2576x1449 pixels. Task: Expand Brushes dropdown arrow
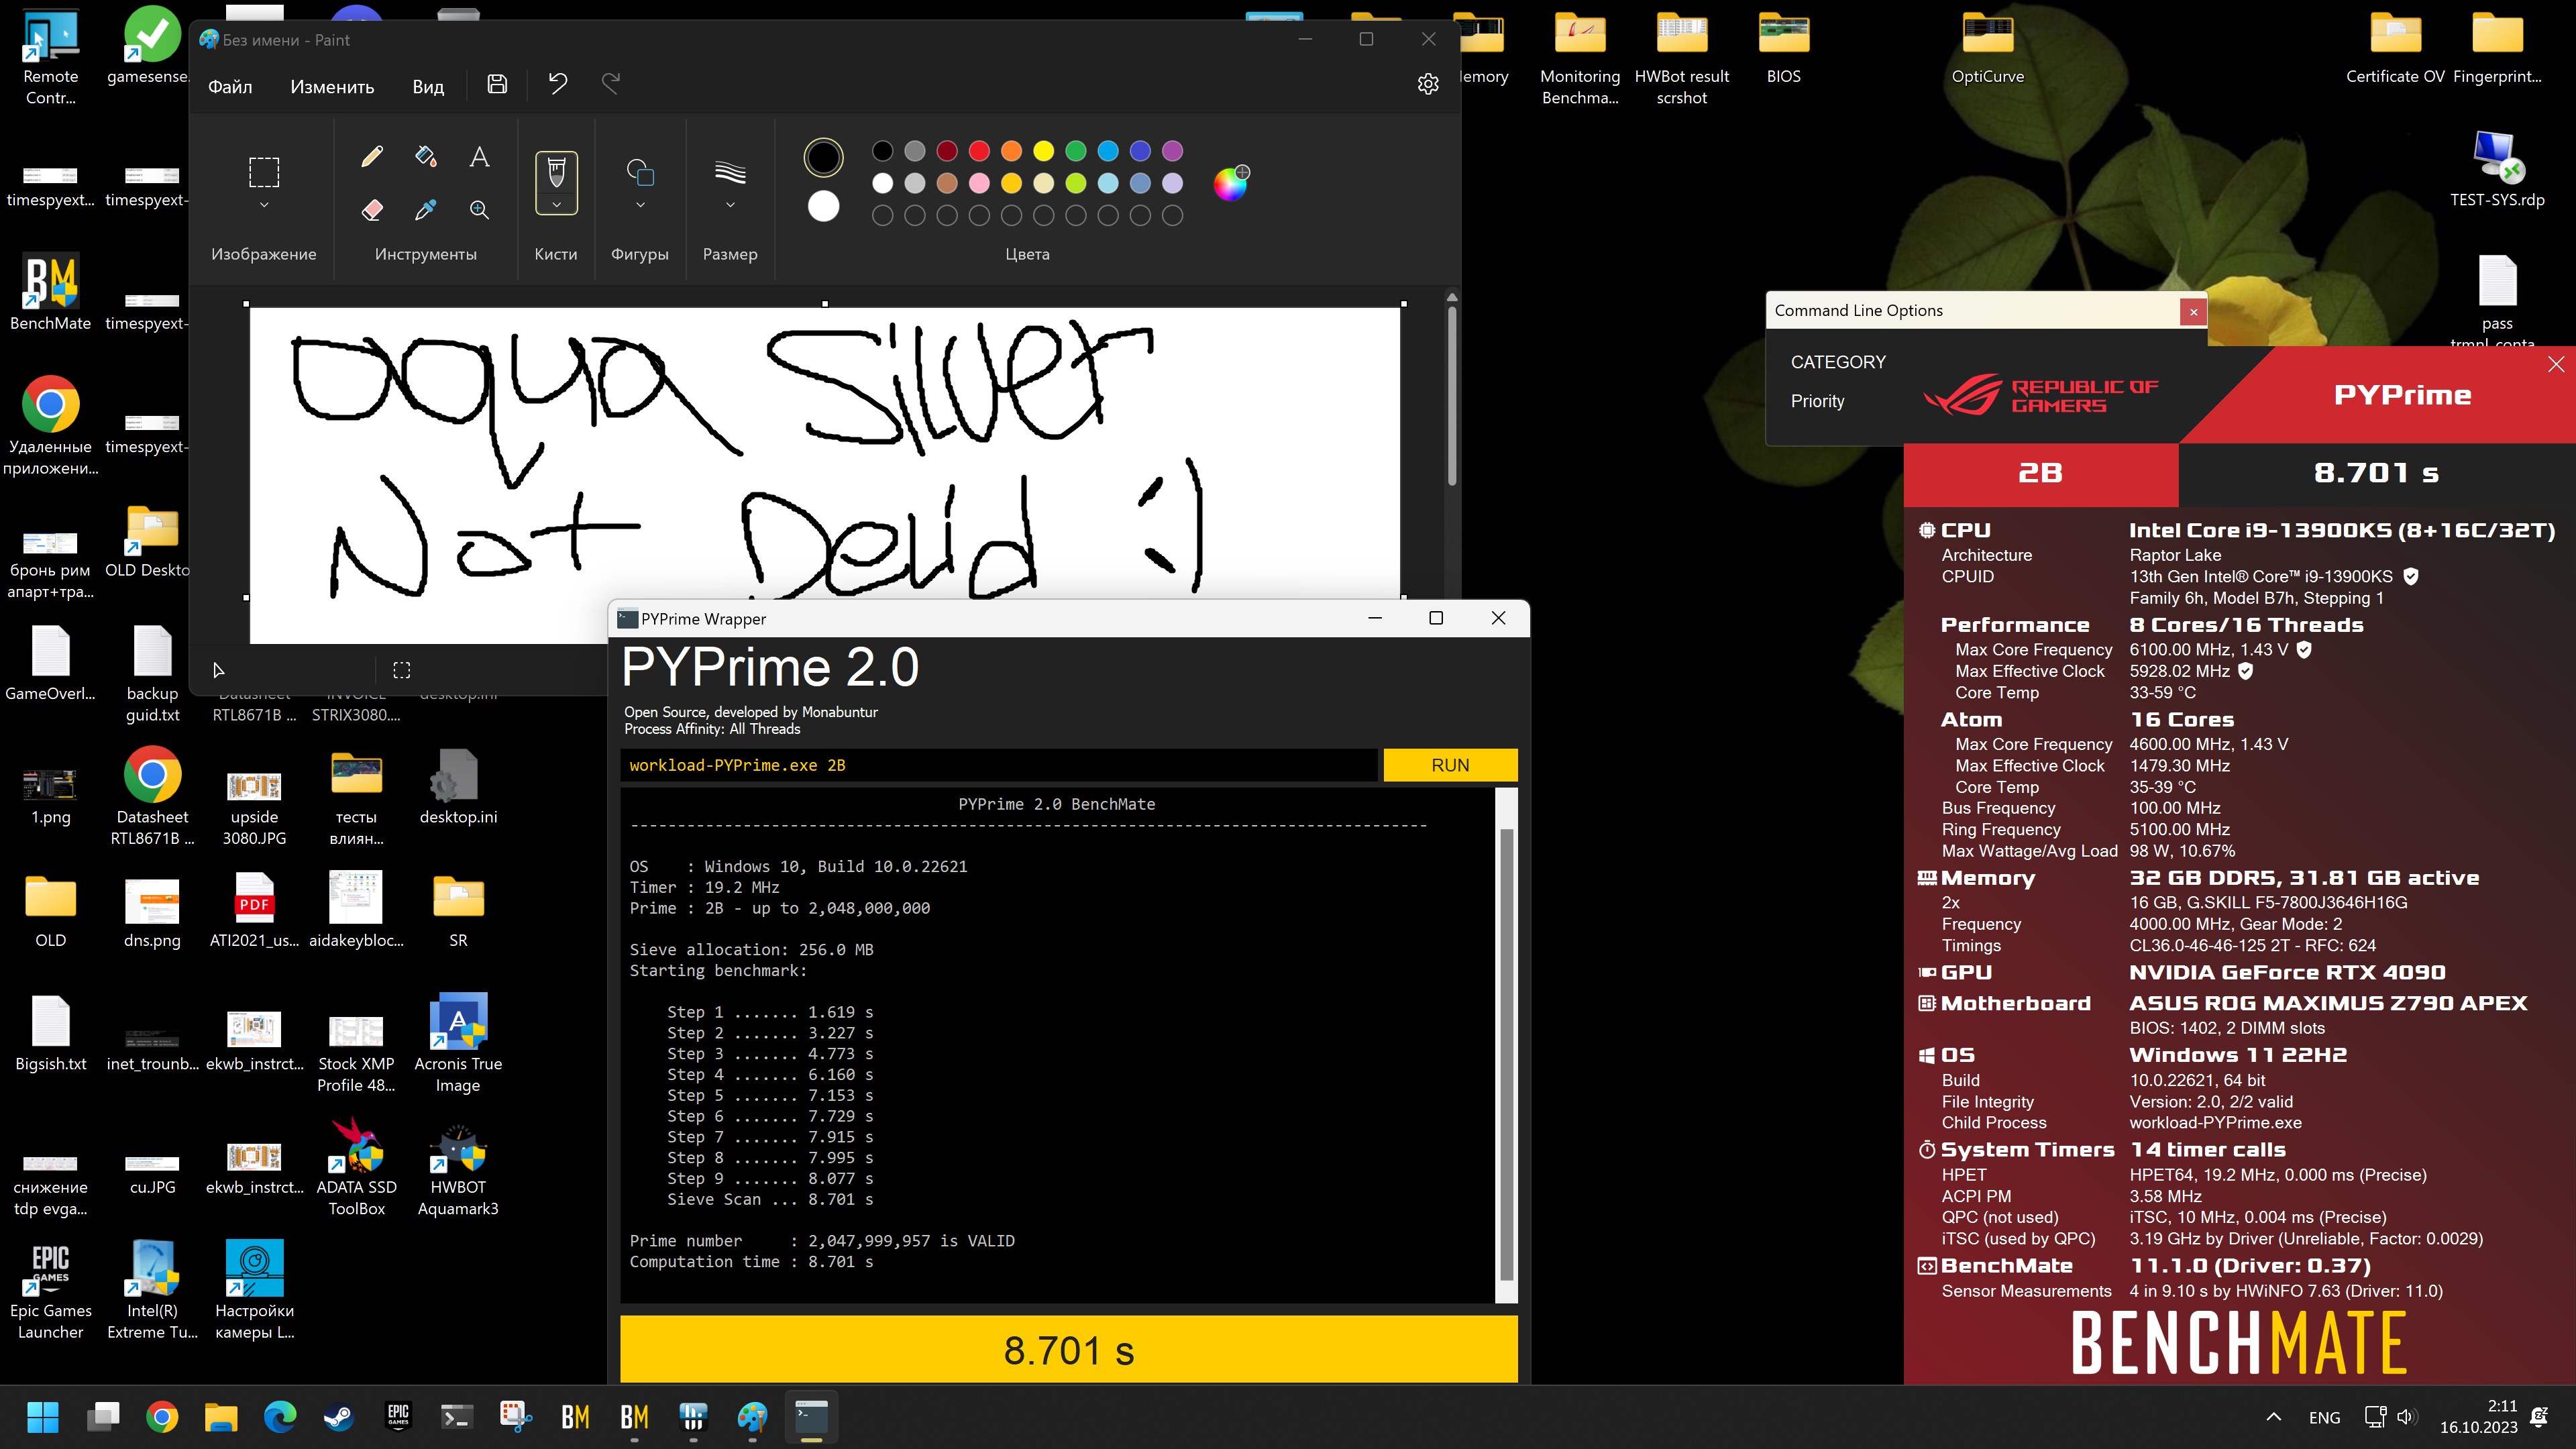coord(556,204)
